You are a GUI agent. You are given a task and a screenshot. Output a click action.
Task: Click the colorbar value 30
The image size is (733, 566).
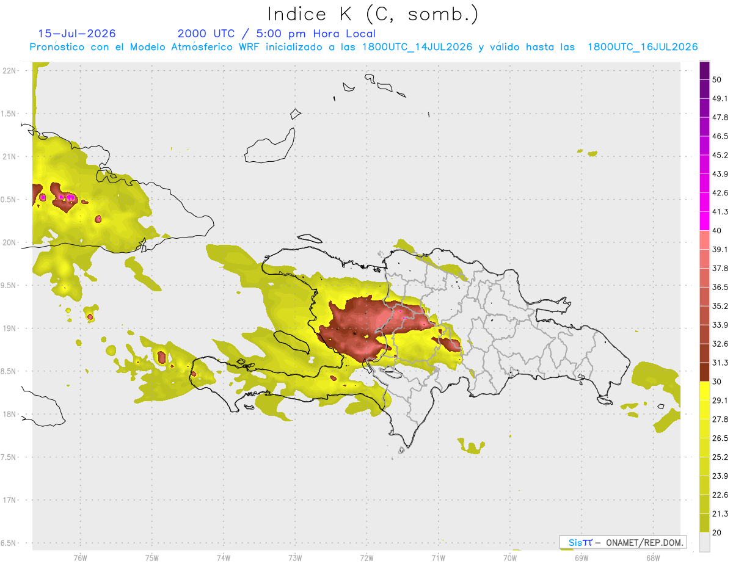[717, 382]
